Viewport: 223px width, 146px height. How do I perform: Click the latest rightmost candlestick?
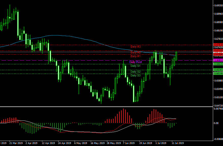(x=176, y=56)
